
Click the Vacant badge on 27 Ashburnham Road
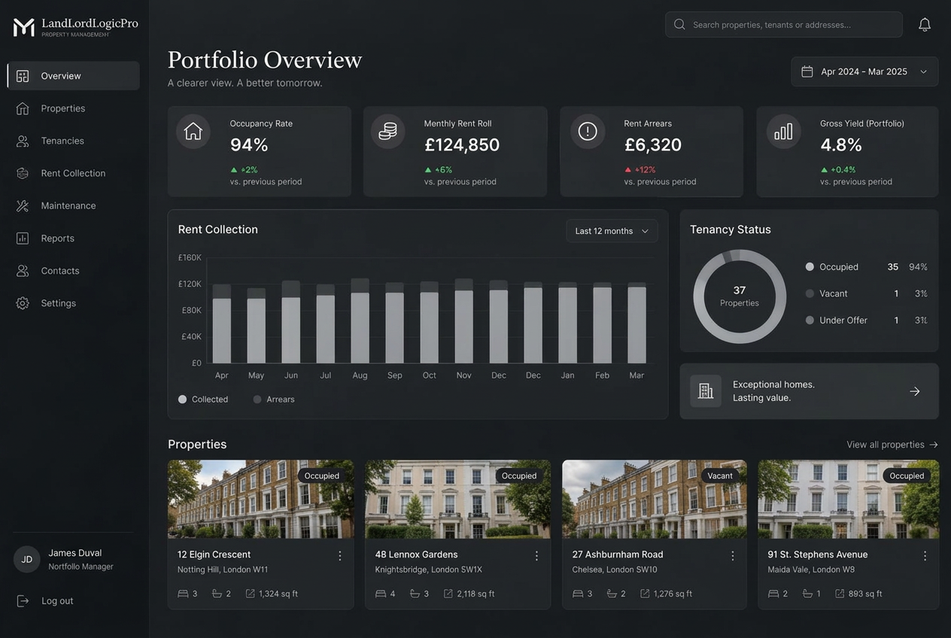point(720,475)
